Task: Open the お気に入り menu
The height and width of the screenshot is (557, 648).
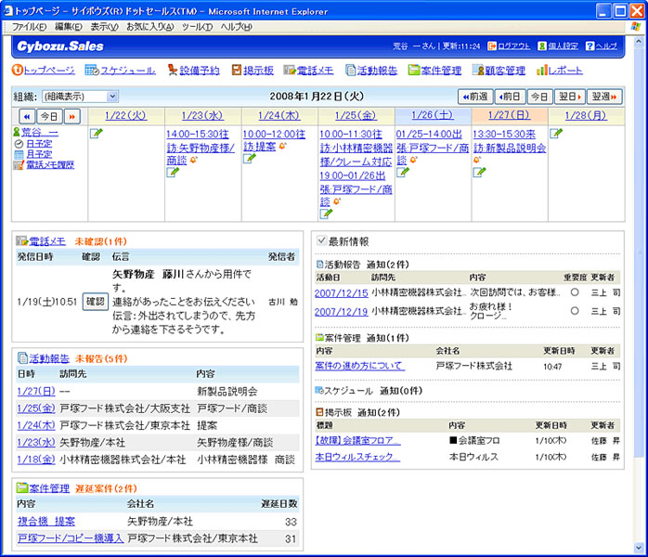Action: pyautogui.click(x=149, y=27)
